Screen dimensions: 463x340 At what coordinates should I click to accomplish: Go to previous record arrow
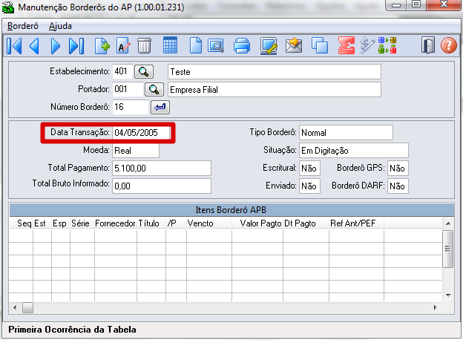coord(34,46)
